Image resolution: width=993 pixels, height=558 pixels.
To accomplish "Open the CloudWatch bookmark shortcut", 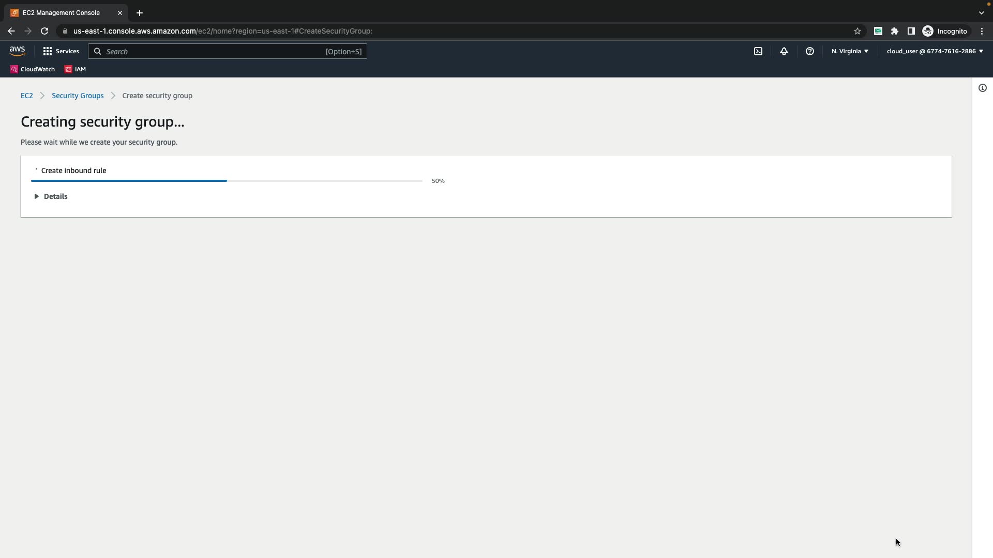I will pyautogui.click(x=33, y=69).
